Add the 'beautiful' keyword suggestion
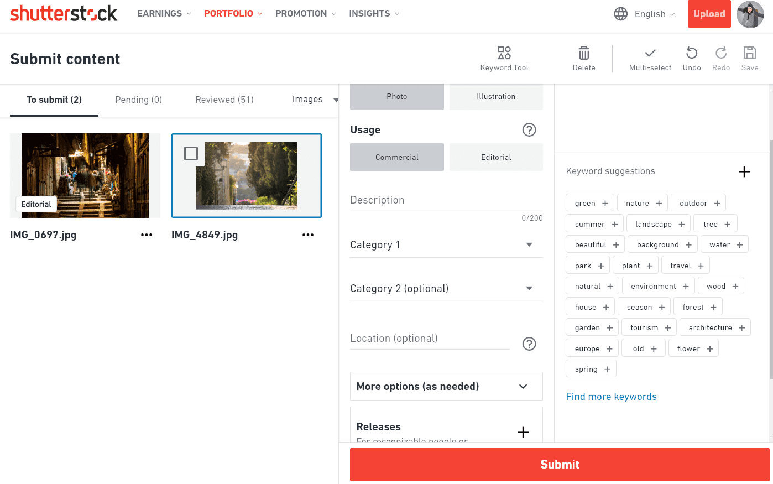 (596, 244)
